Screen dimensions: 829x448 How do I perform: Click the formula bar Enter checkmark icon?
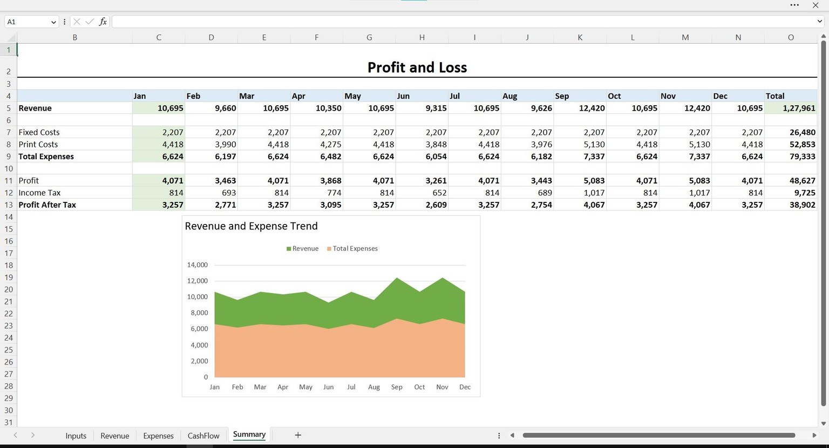pos(90,22)
